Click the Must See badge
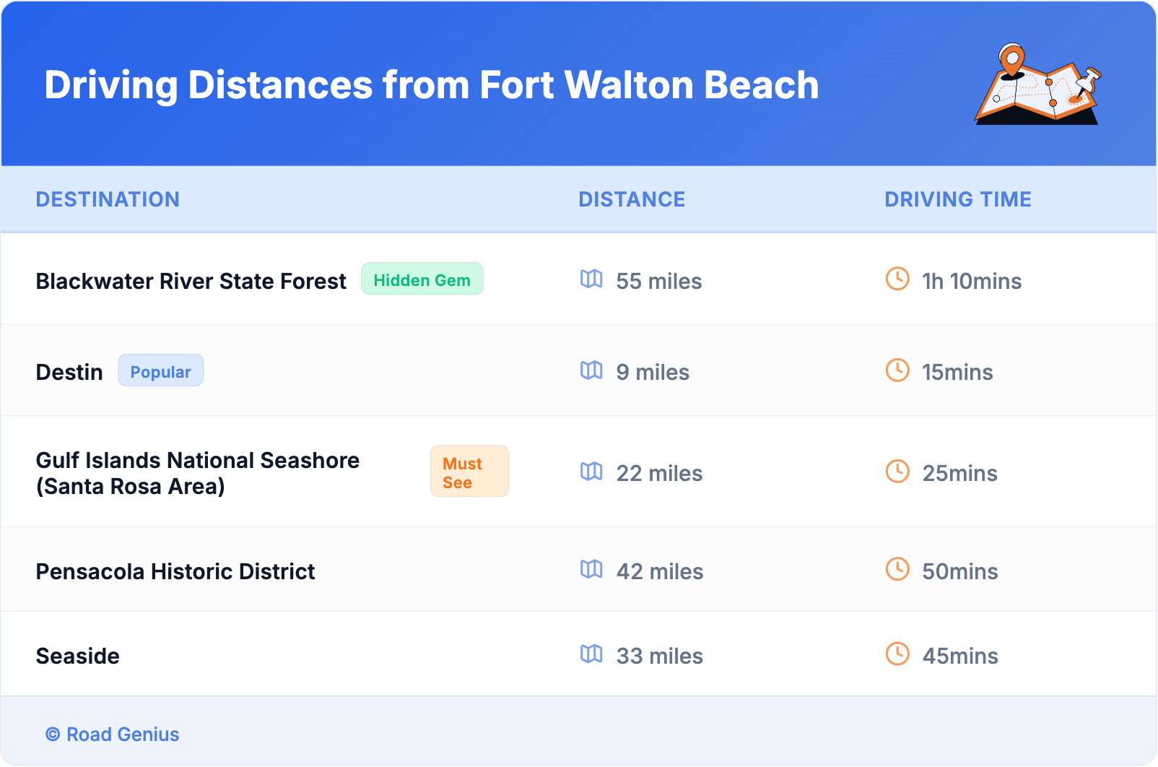 click(469, 472)
